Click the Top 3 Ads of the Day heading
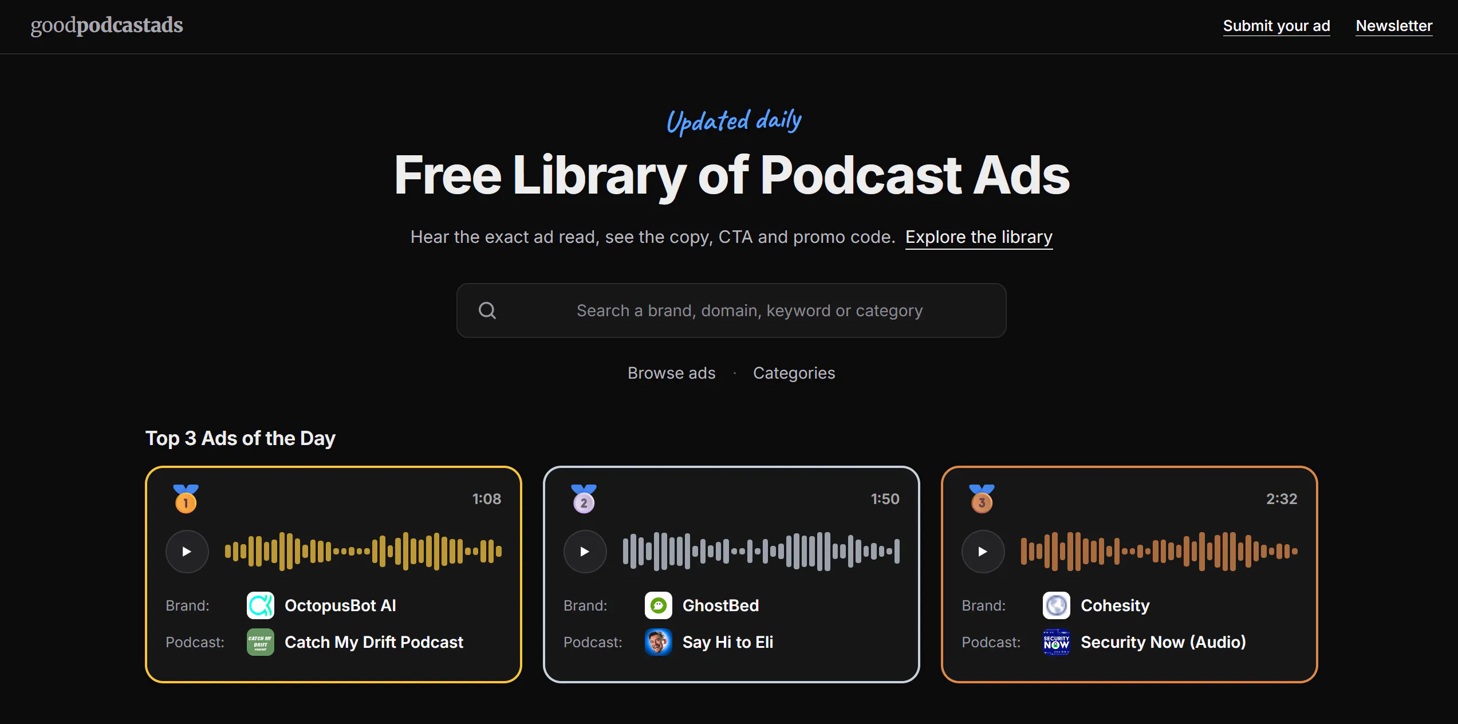The height and width of the screenshot is (724, 1458). coord(241,439)
